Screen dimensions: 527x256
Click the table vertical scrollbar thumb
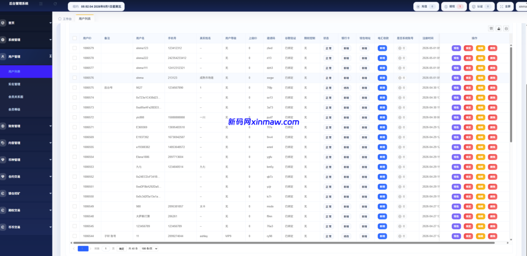tap(511, 95)
